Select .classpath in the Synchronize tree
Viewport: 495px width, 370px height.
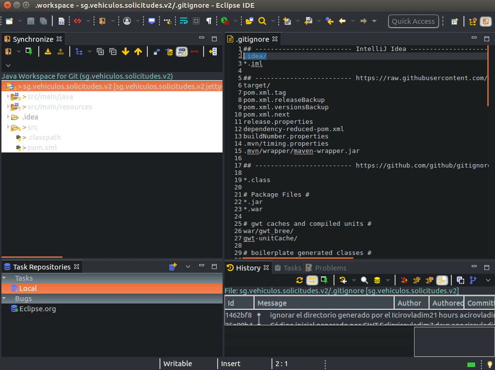coord(44,137)
